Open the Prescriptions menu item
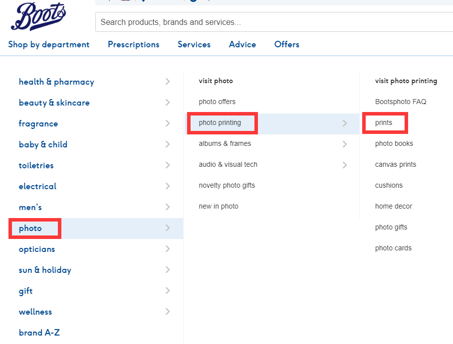 [134, 44]
